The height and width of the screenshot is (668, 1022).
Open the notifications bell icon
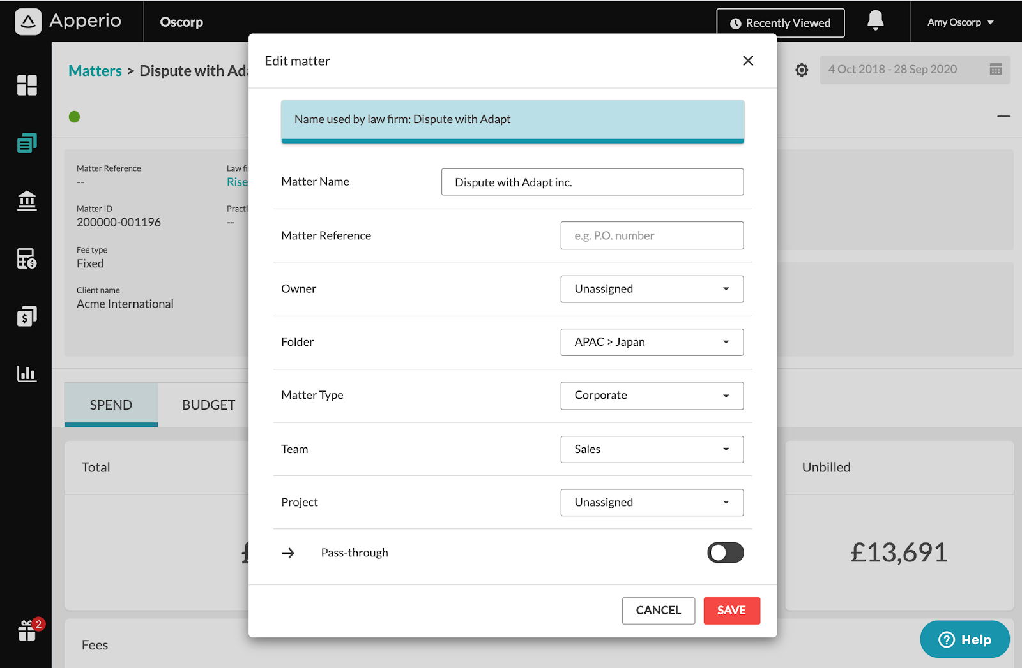[x=876, y=21]
